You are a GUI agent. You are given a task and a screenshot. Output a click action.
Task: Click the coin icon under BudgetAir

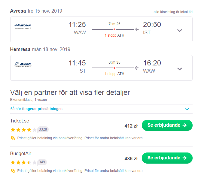coord(13,170)
